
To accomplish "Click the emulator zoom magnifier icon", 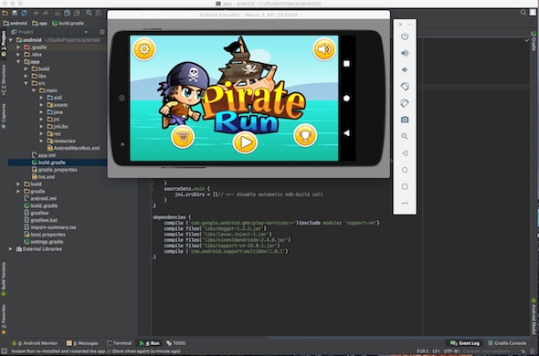I will pyautogui.click(x=405, y=136).
